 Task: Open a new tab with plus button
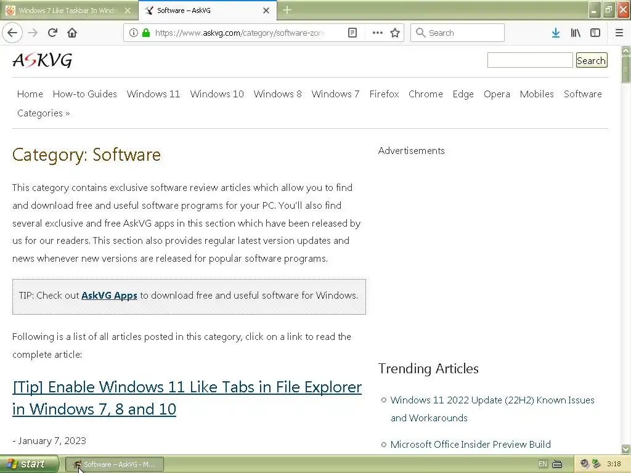pos(287,10)
